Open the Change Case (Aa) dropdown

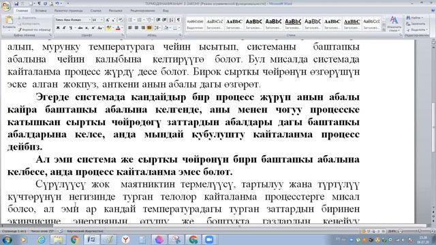101,28
